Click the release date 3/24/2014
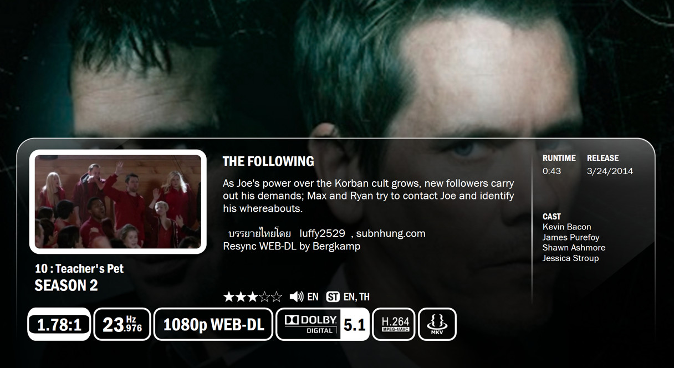Viewport: 674px width, 368px height. click(610, 171)
